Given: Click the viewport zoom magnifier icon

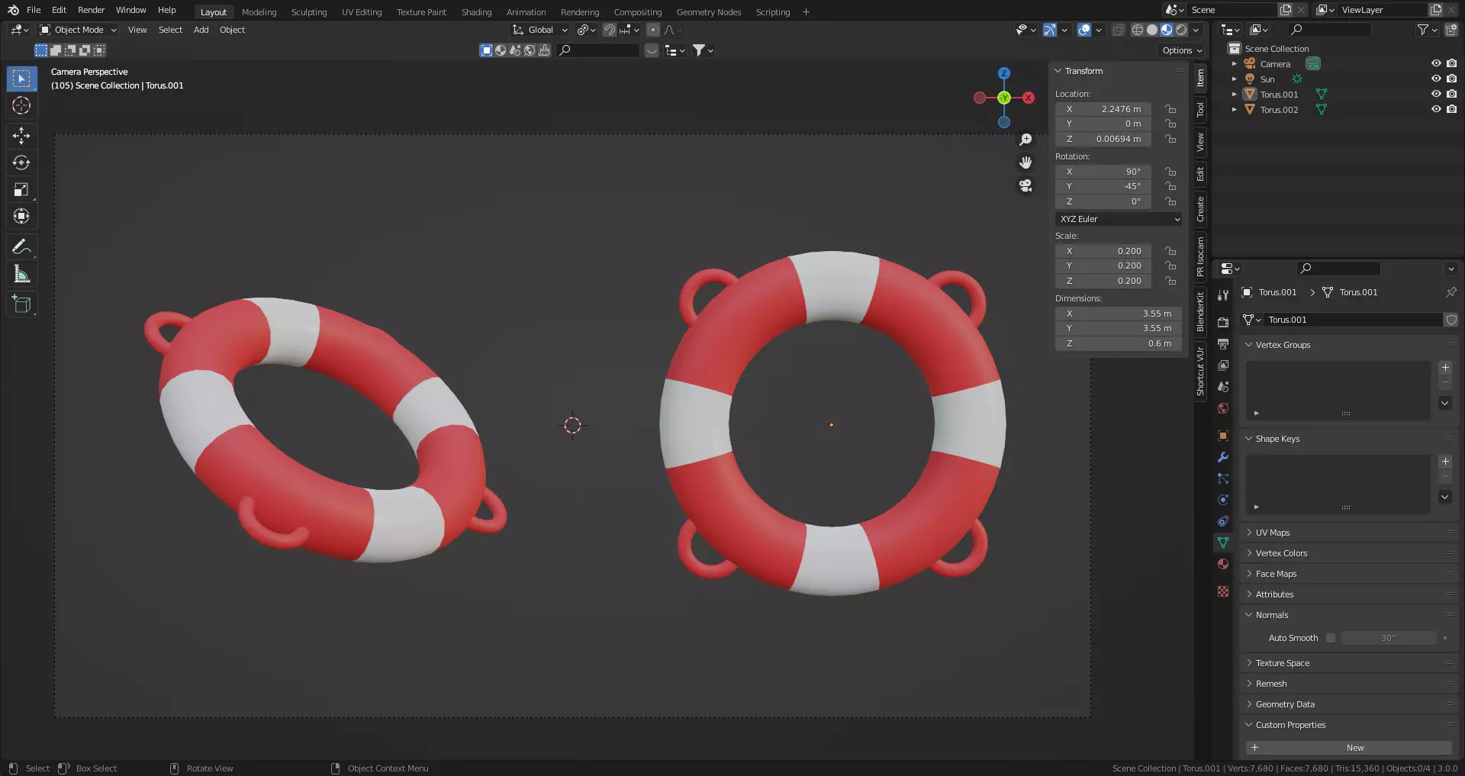Looking at the screenshot, I should (x=1025, y=140).
